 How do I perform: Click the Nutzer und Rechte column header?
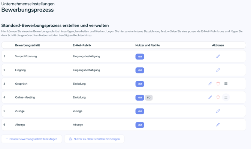148,45
